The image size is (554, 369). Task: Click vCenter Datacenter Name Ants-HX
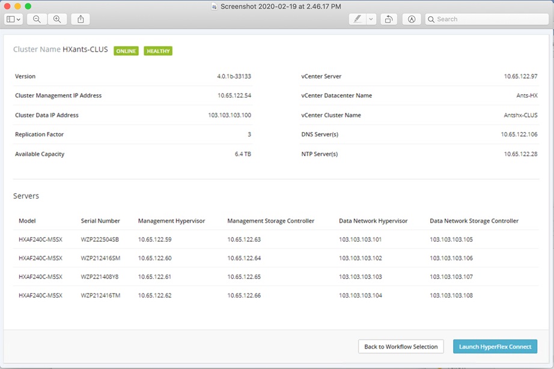[527, 95]
